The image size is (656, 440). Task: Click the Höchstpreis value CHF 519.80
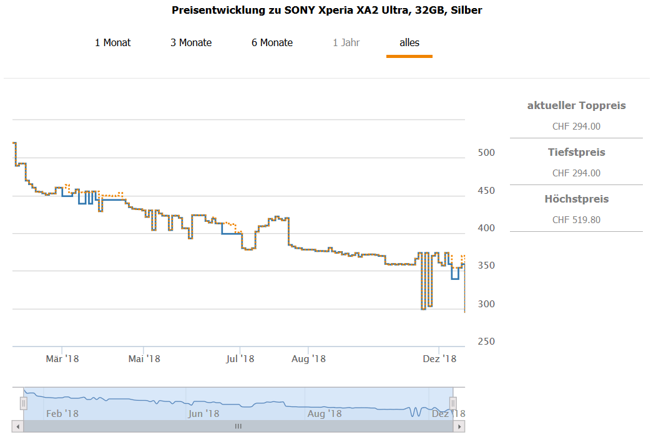pyautogui.click(x=576, y=220)
